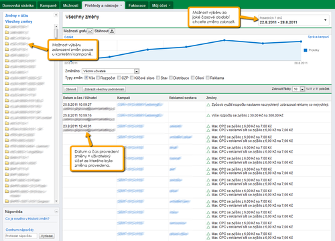Viewport: 335px width, 241px height.
Task: Open the Zobrazit řádky 50 dropdown
Action: click(x=299, y=89)
